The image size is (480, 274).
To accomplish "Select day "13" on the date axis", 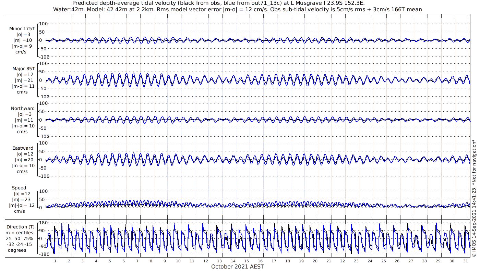I will click(x=219, y=261).
